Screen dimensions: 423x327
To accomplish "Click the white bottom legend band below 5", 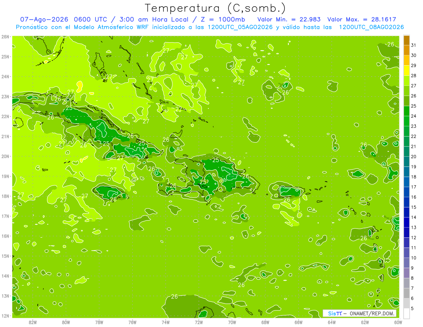I will click(x=406, y=313).
